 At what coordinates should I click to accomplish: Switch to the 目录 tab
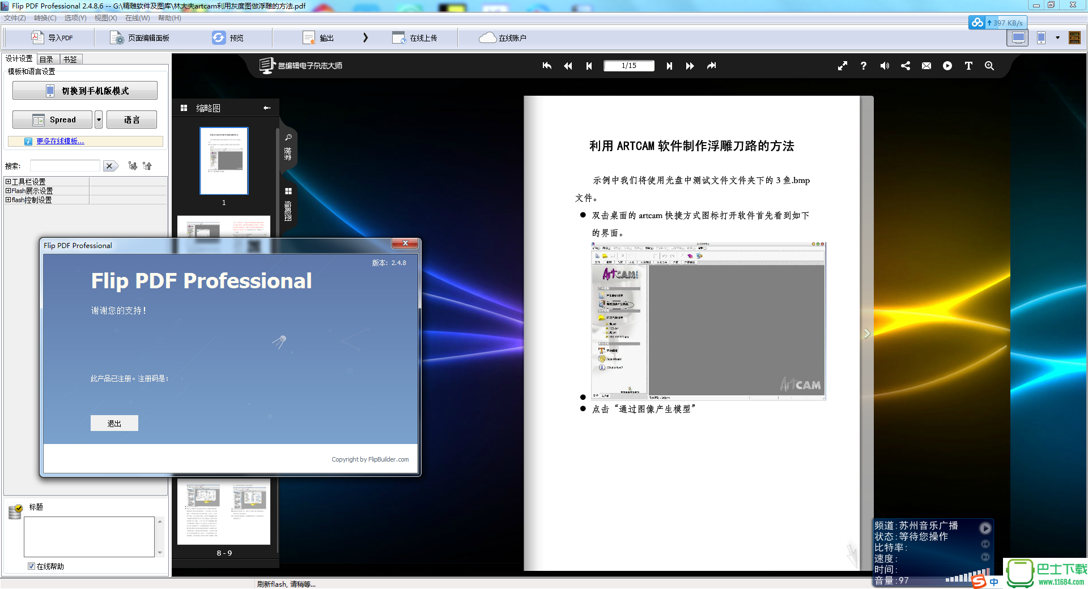coord(47,59)
